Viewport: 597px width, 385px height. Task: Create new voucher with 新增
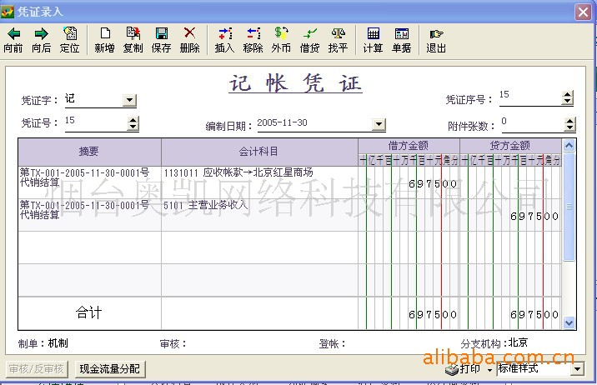[x=105, y=40]
